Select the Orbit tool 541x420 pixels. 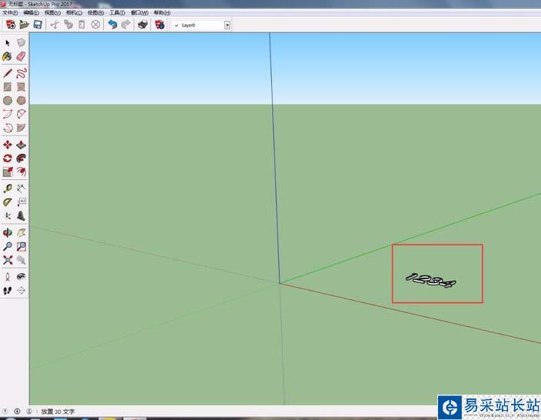point(8,233)
